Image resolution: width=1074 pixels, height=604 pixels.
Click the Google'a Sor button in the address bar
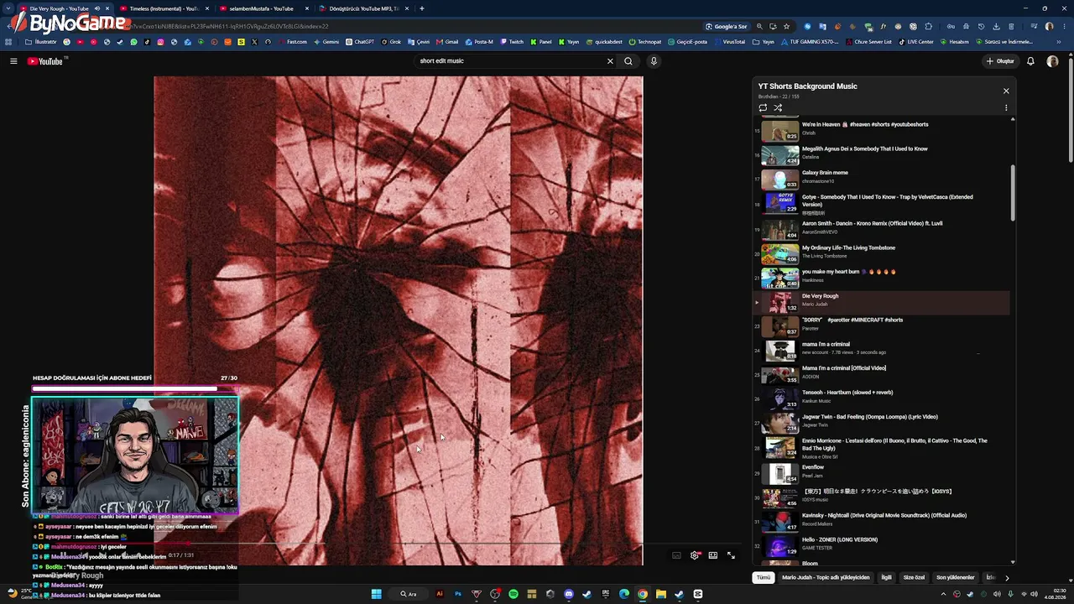[727, 26]
